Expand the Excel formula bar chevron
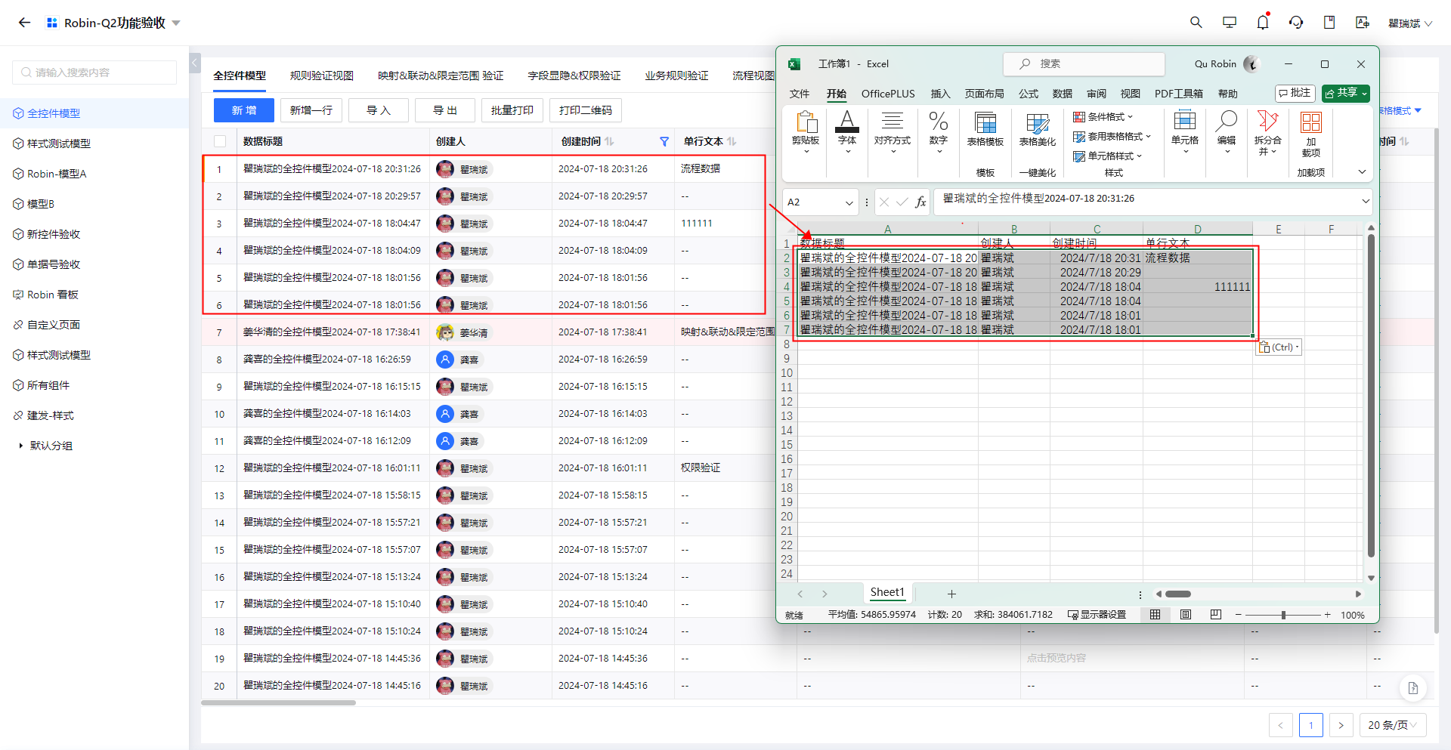 pos(1366,201)
